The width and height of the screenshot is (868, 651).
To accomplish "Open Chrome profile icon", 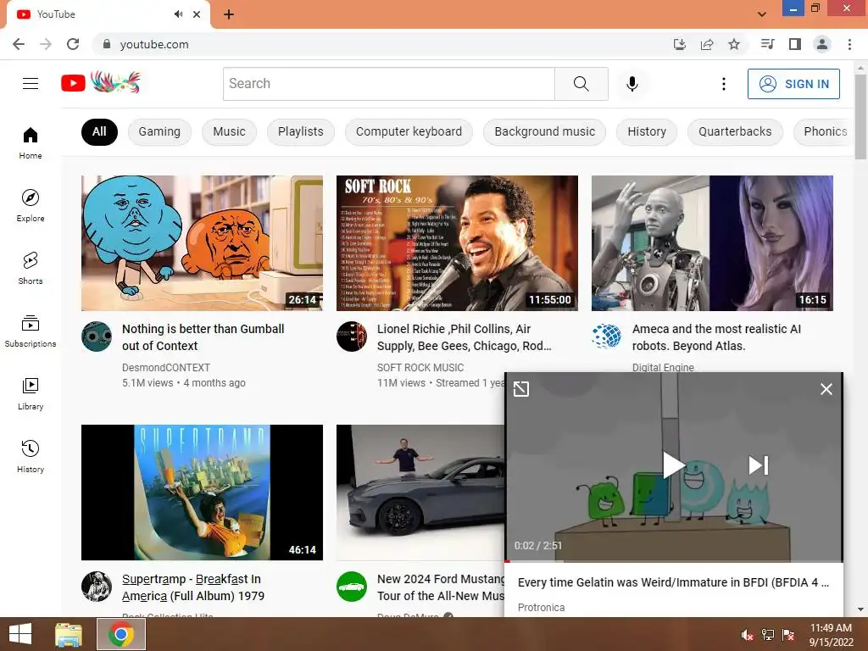I will click(x=822, y=44).
